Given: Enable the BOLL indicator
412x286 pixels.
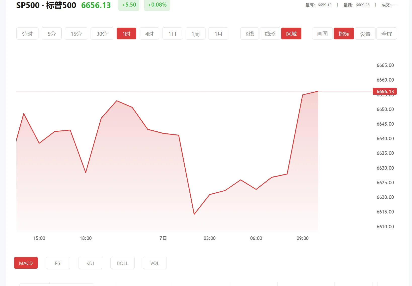Looking at the screenshot, I should (122, 263).
